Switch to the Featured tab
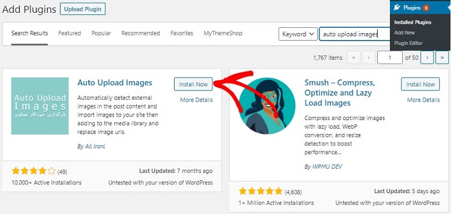The height and width of the screenshot is (214, 451). [x=70, y=33]
